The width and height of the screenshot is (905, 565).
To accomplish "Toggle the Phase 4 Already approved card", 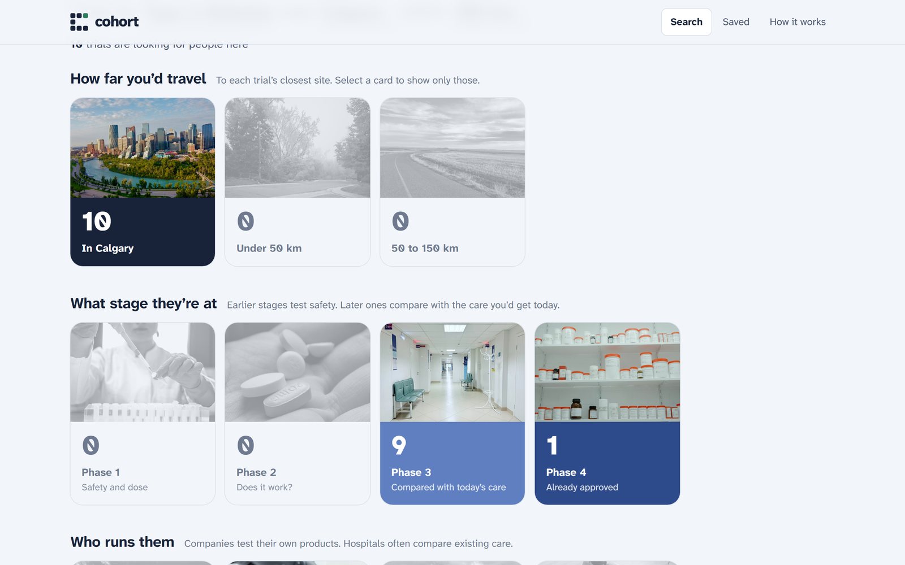I will pyautogui.click(x=607, y=414).
